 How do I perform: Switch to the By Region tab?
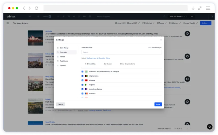pyautogui.click(x=108, y=64)
